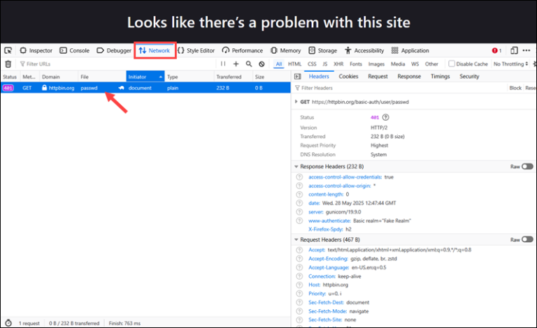Clear the network log with trash icon
Image resolution: width=537 pixels, height=328 pixels.
[8, 64]
